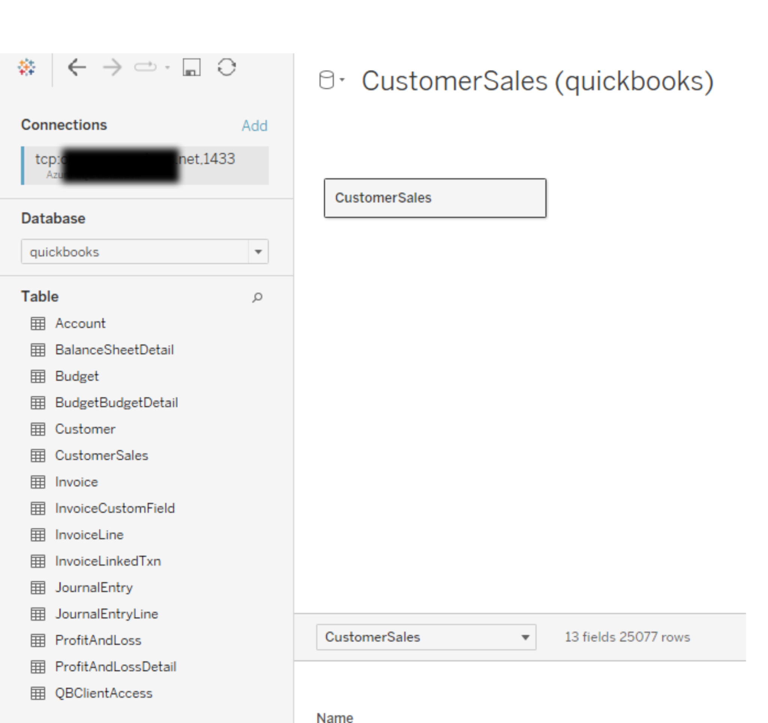This screenshot has height=723, width=768.
Task: Click the Add connection link
Action: point(255,125)
